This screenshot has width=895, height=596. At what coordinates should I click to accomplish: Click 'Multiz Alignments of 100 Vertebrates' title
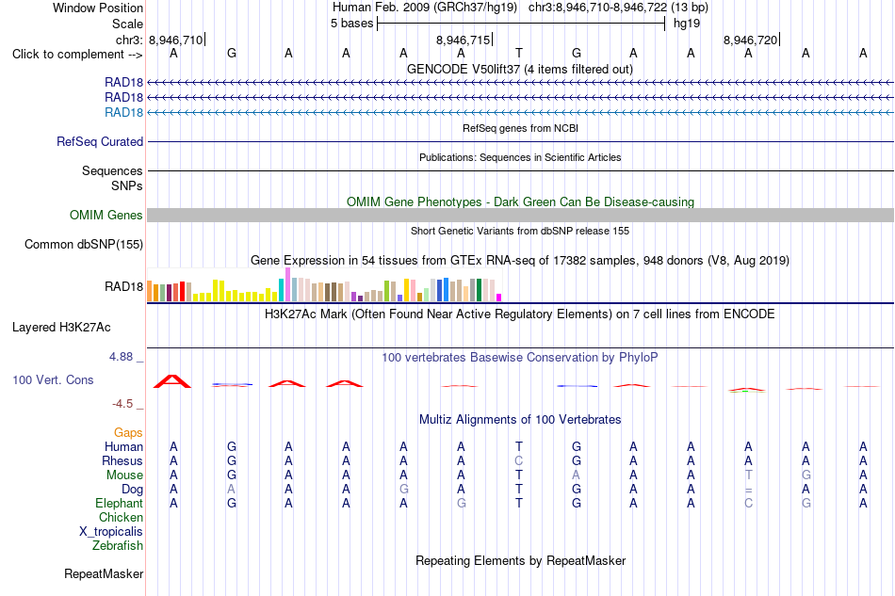(x=520, y=420)
